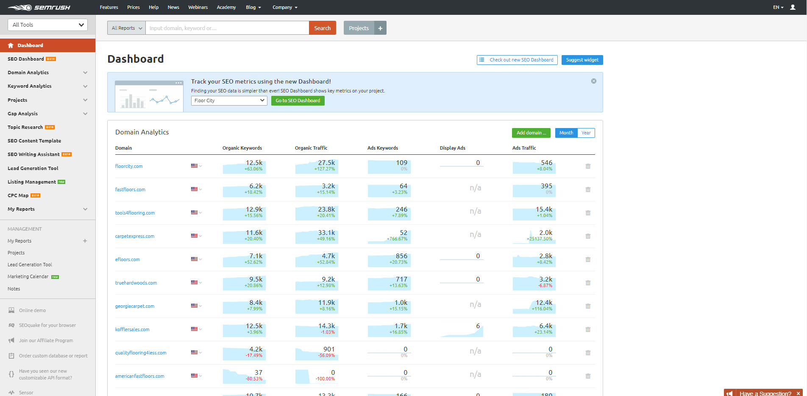Open Prices in the top menu
Viewport: 807px width, 396px height.
(x=134, y=7)
